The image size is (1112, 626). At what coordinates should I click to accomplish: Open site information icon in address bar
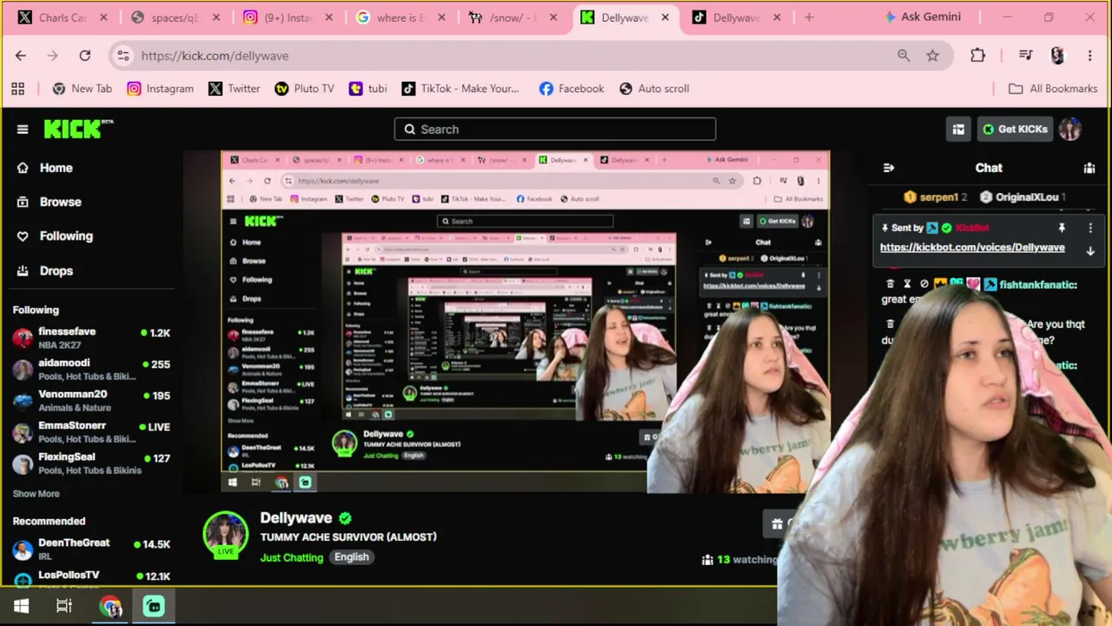123,56
